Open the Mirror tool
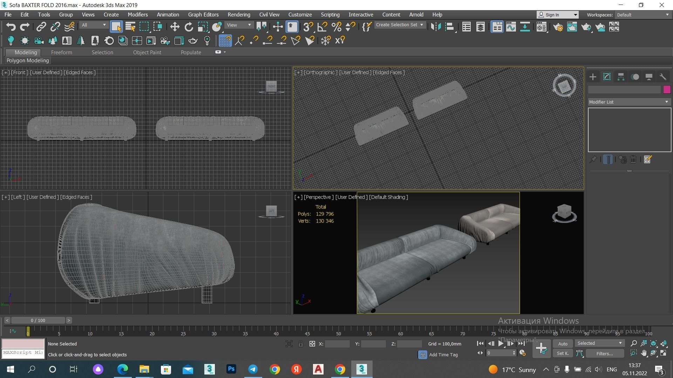The width and height of the screenshot is (673, 378). [435, 27]
